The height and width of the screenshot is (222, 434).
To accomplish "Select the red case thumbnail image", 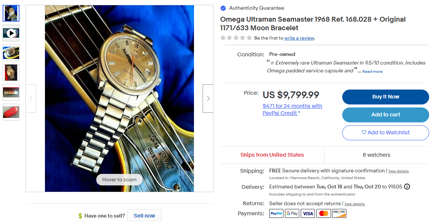I will 11,112.
